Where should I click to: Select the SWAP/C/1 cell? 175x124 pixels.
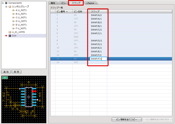pyautogui.click(x=98, y=33)
